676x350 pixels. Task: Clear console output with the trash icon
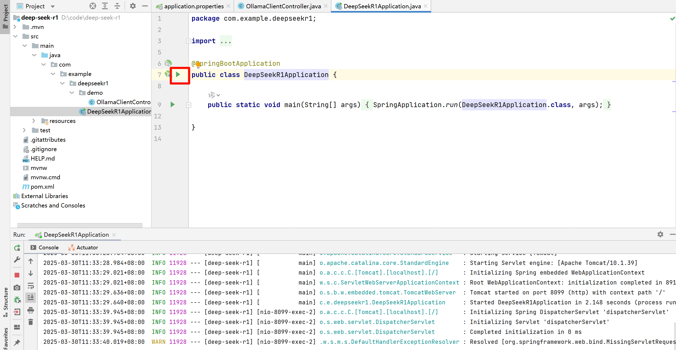(31, 322)
